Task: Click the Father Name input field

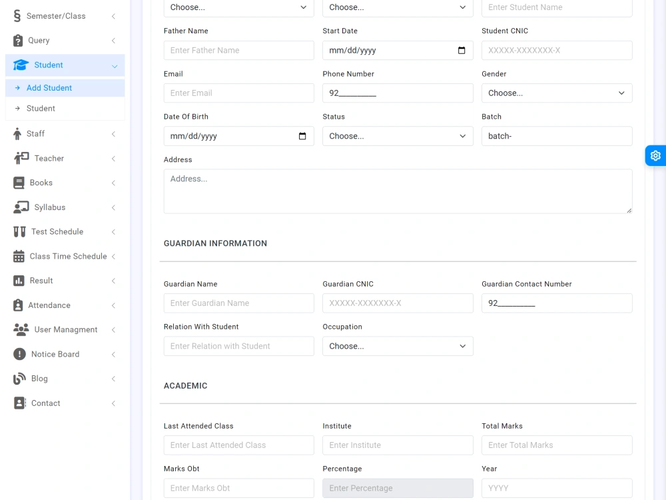Action: tap(238, 50)
